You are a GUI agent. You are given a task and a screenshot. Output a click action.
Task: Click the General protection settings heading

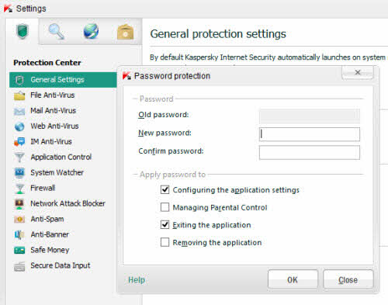coord(218,34)
